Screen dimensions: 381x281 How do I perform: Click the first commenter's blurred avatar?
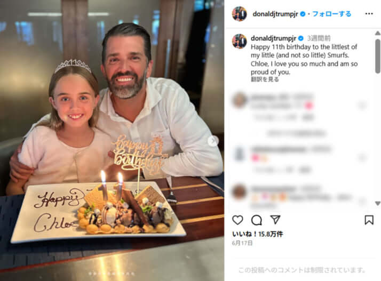[x=240, y=100]
